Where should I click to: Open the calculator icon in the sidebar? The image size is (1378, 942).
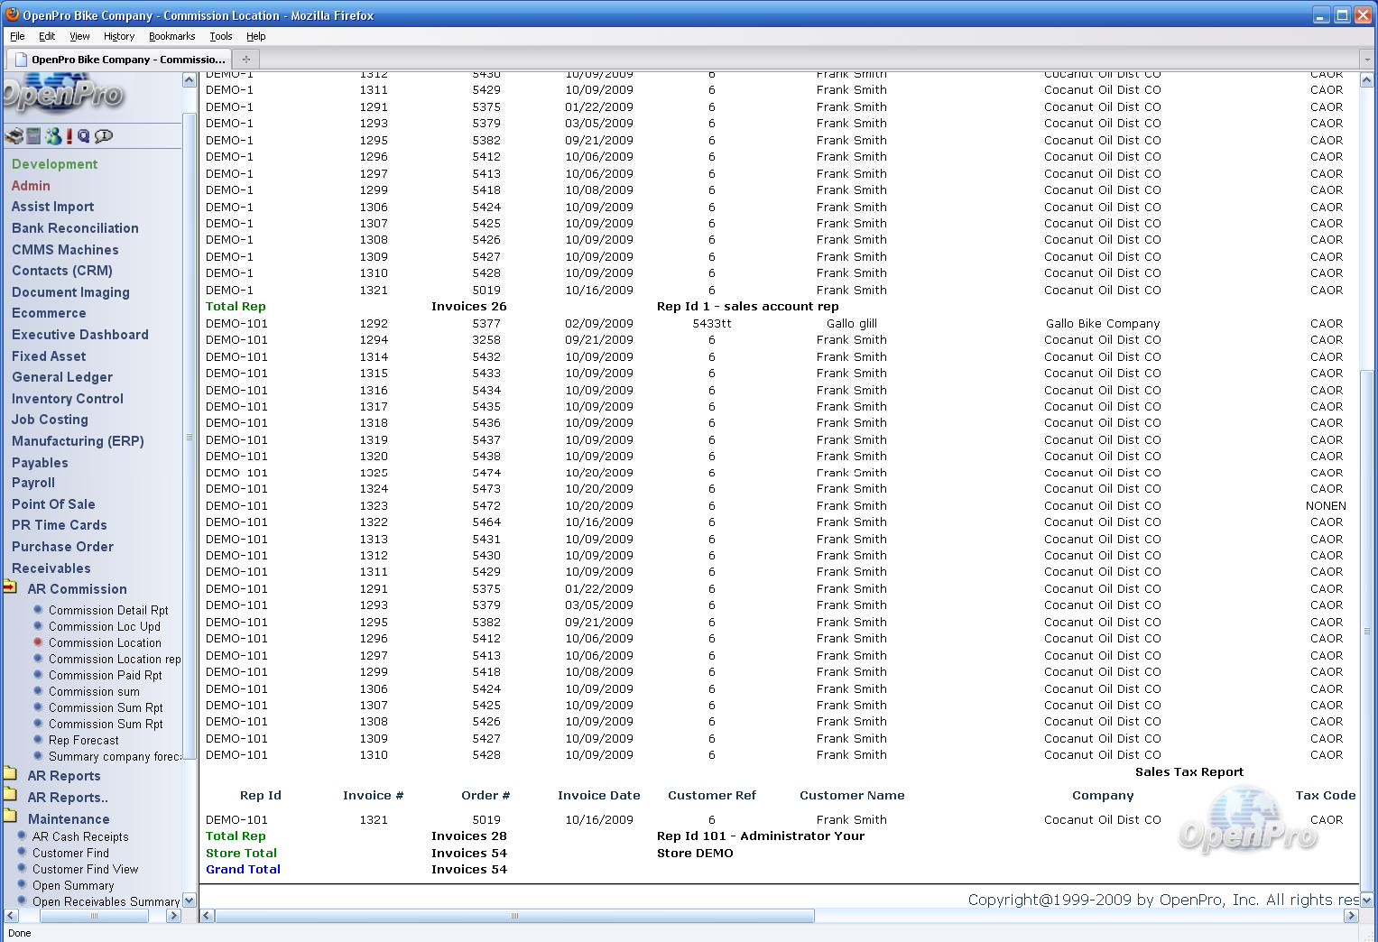point(33,136)
